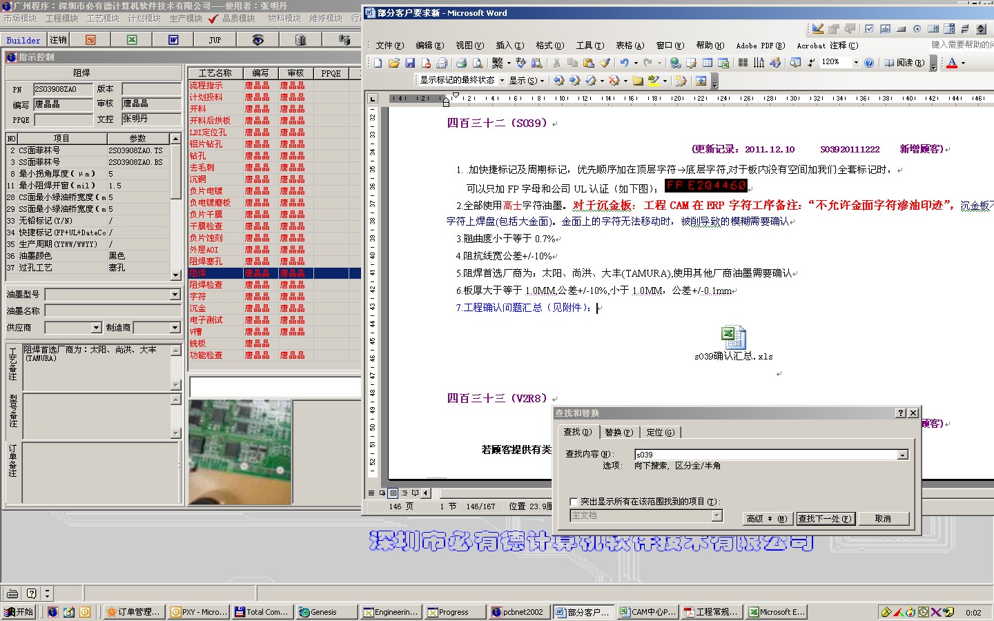Click the parameter list scroll-down arrow

click(176, 275)
